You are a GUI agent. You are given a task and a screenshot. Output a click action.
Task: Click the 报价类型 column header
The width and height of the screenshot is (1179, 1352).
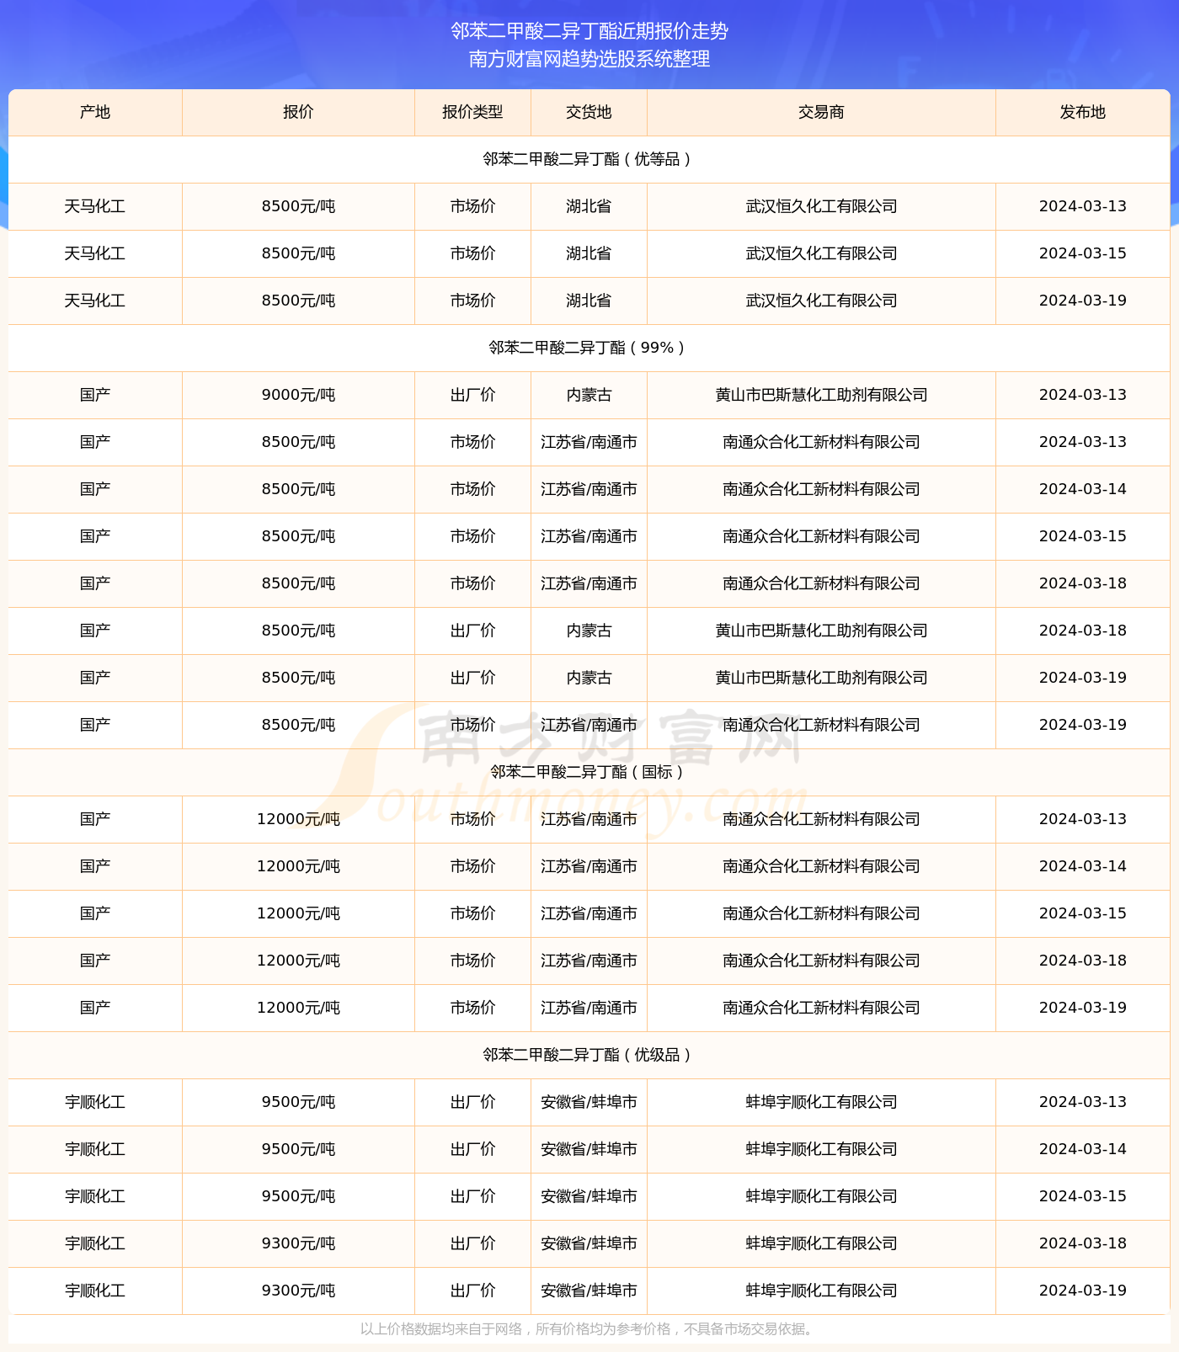coord(472,112)
